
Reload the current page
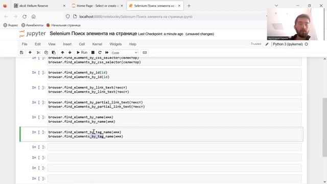point(25,16)
